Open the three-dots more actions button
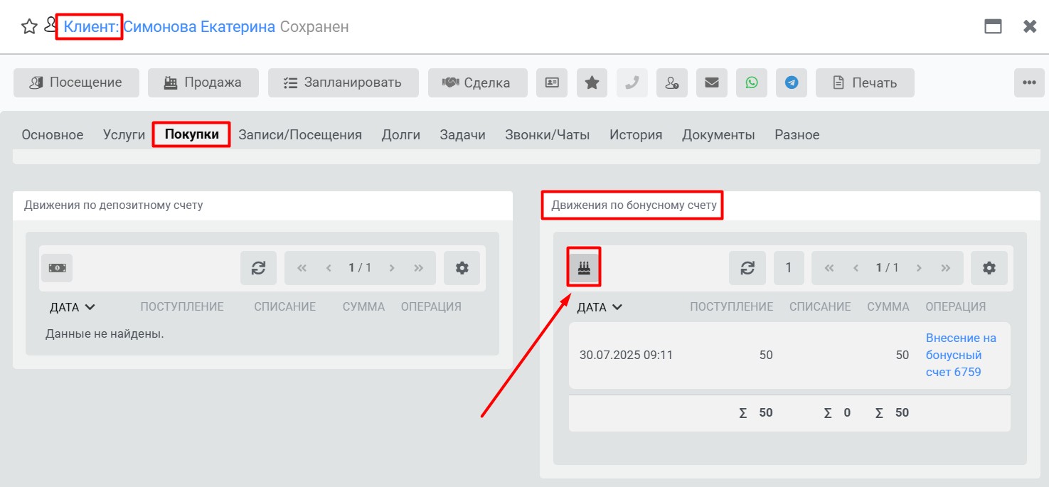Viewport: 1049px width, 487px height. 1029,82
